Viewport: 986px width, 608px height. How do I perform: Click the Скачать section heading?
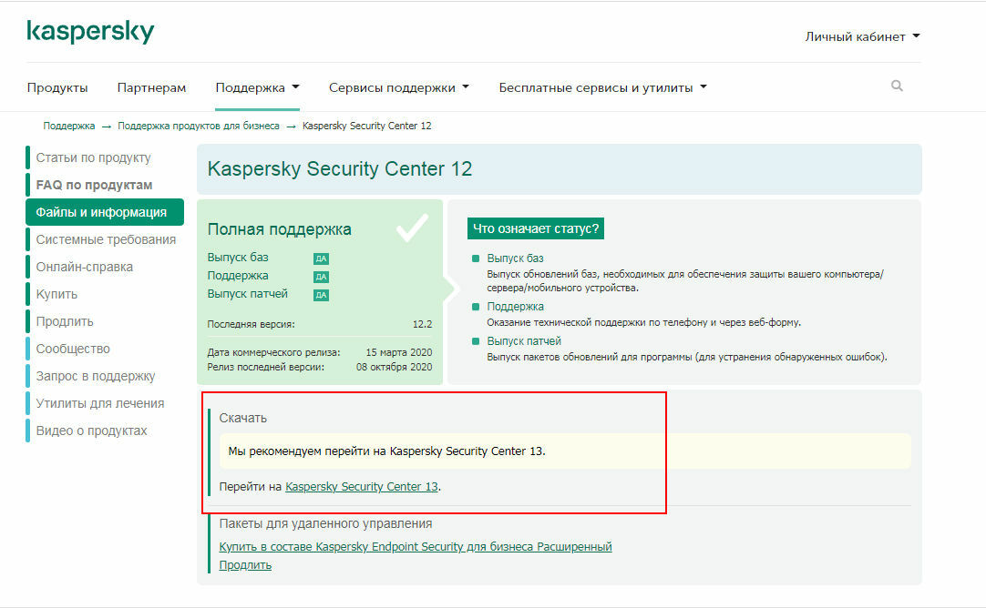[x=242, y=419]
